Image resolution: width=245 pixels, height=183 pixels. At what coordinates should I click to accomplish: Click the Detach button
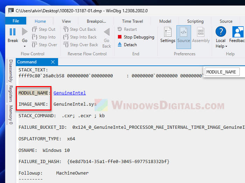coord(127,45)
